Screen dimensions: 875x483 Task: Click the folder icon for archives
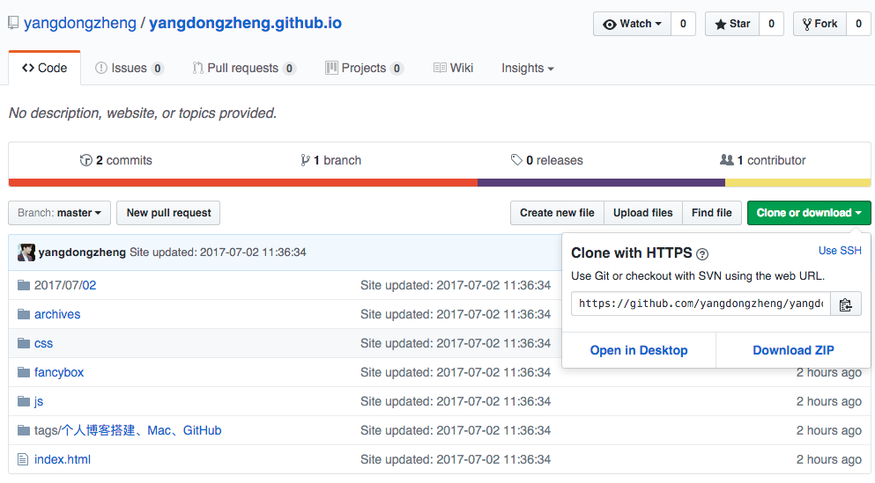(24, 314)
